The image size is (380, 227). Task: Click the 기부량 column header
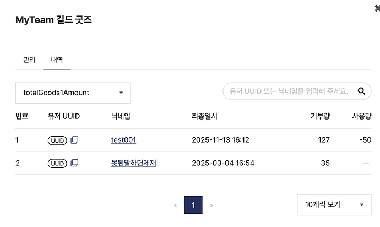(x=320, y=116)
